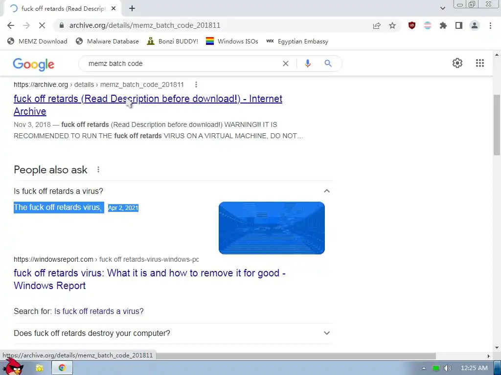The width and height of the screenshot is (501, 375).
Task: Open a new browser tab
Action: click(x=132, y=9)
